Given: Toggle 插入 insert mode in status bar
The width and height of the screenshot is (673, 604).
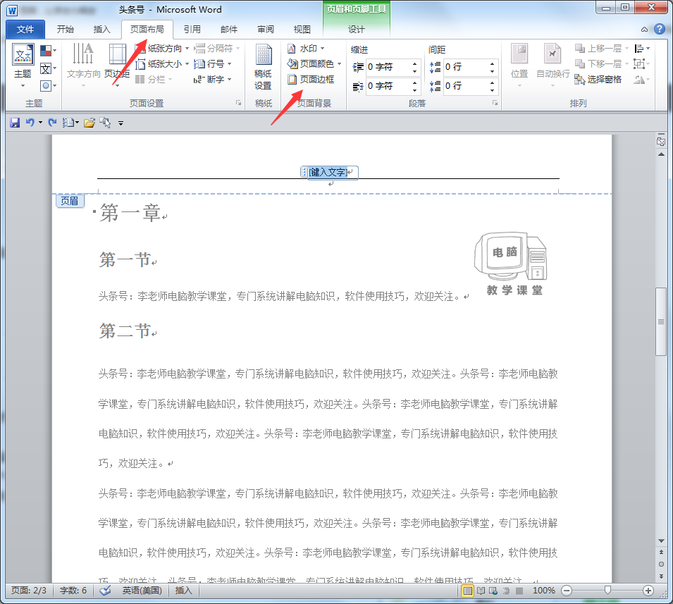Looking at the screenshot, I should 183,591.
